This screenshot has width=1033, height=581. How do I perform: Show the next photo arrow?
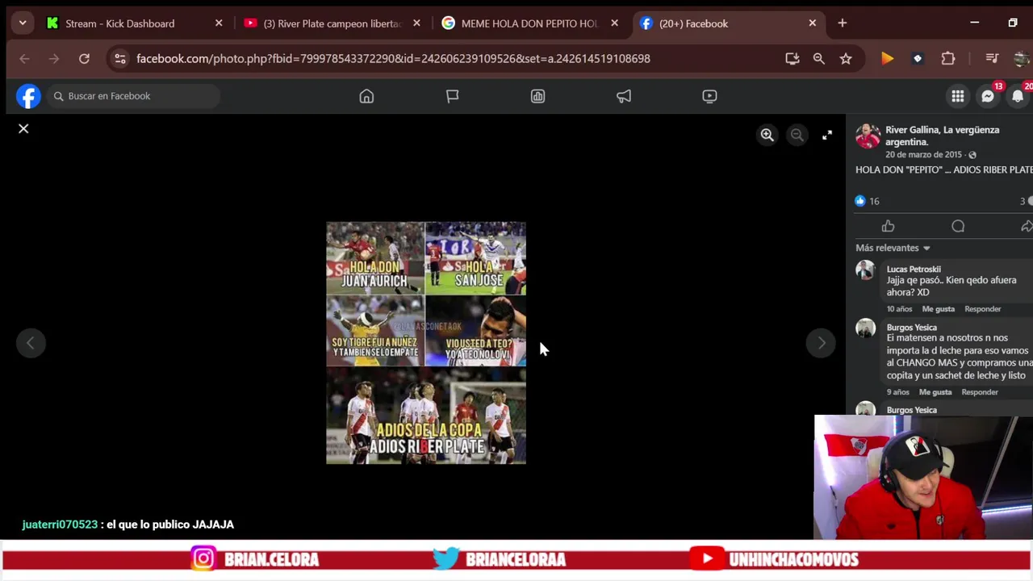pos(821,343)
